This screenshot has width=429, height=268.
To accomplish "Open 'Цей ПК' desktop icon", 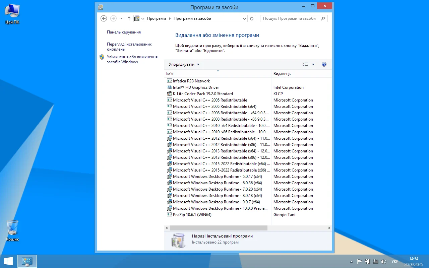I will (12, 14).
